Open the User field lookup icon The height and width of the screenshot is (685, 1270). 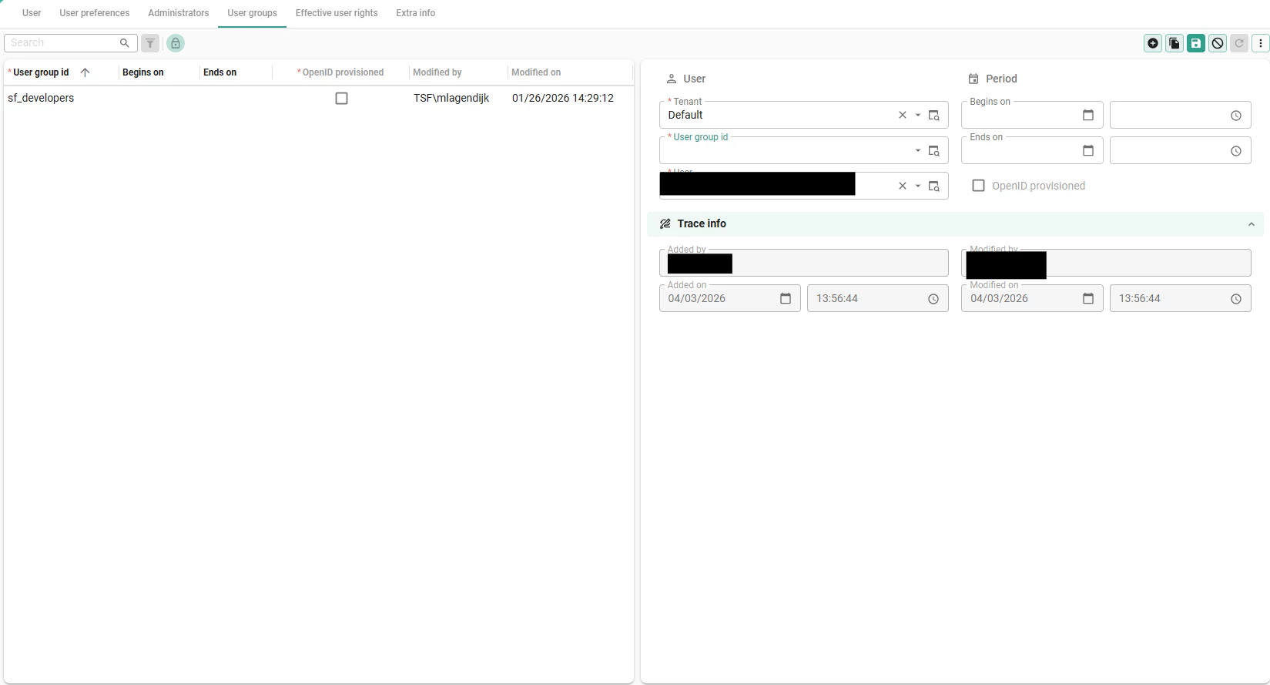(933, 186)
